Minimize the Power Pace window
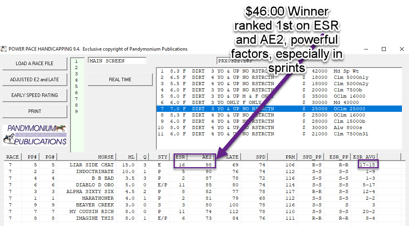This screenshot has width=409, height=226. tap(366, 49)
